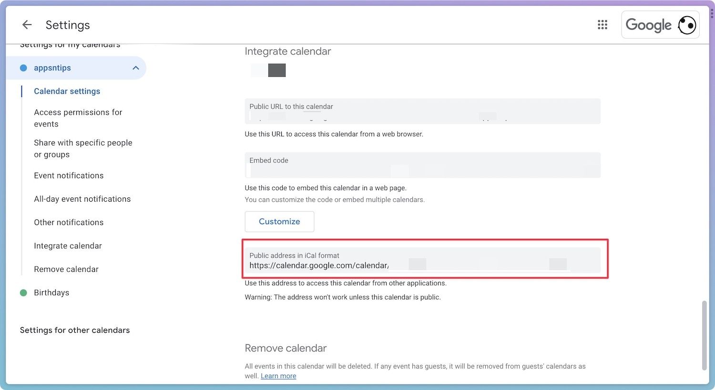Viewport: 715px width, 390px height.
Task: Click the green dot beside Birthdays
Action: click(x=23, y=293)
